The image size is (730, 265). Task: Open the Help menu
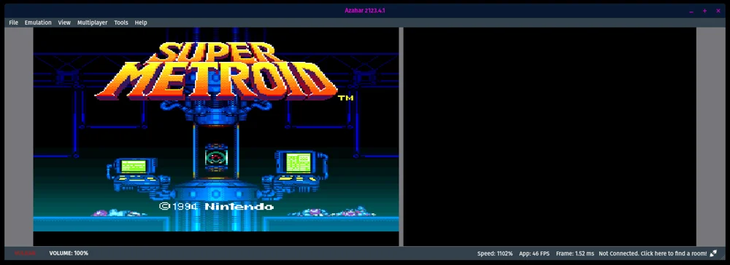pyautogui.click(x=141, y=23)
